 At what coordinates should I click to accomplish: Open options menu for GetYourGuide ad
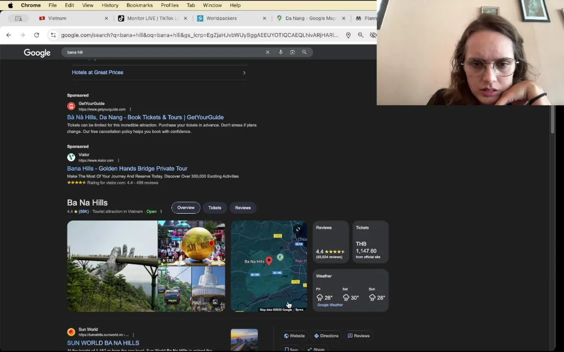click(x=130, y=109)
